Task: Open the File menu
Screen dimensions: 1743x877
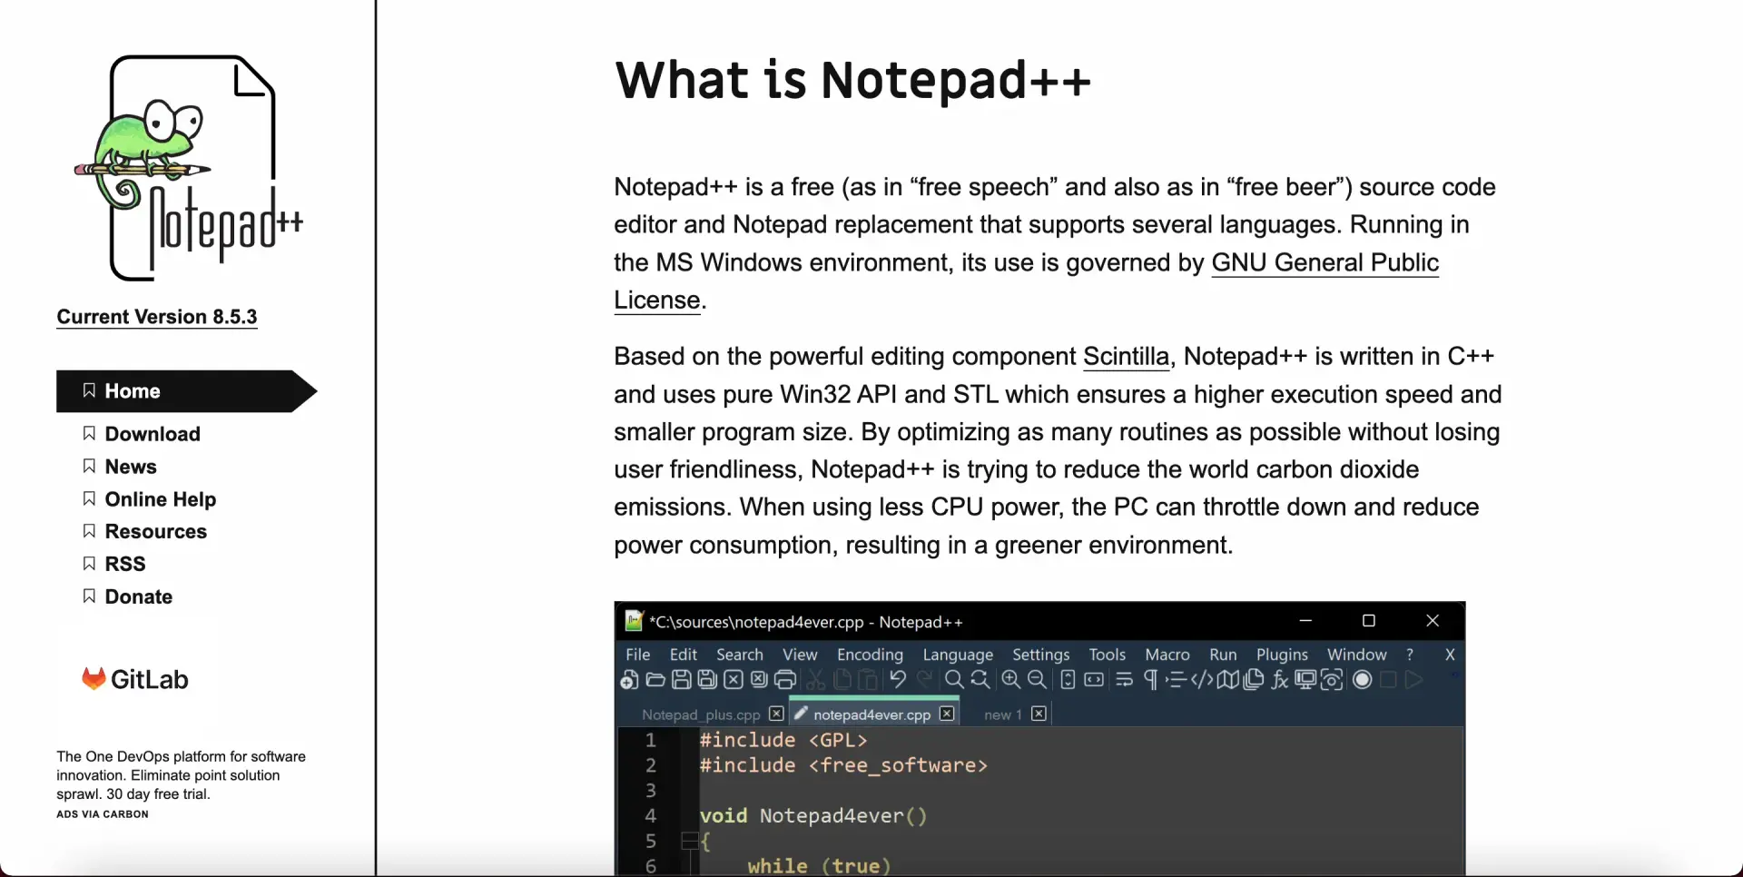Action: click(638, 655)
